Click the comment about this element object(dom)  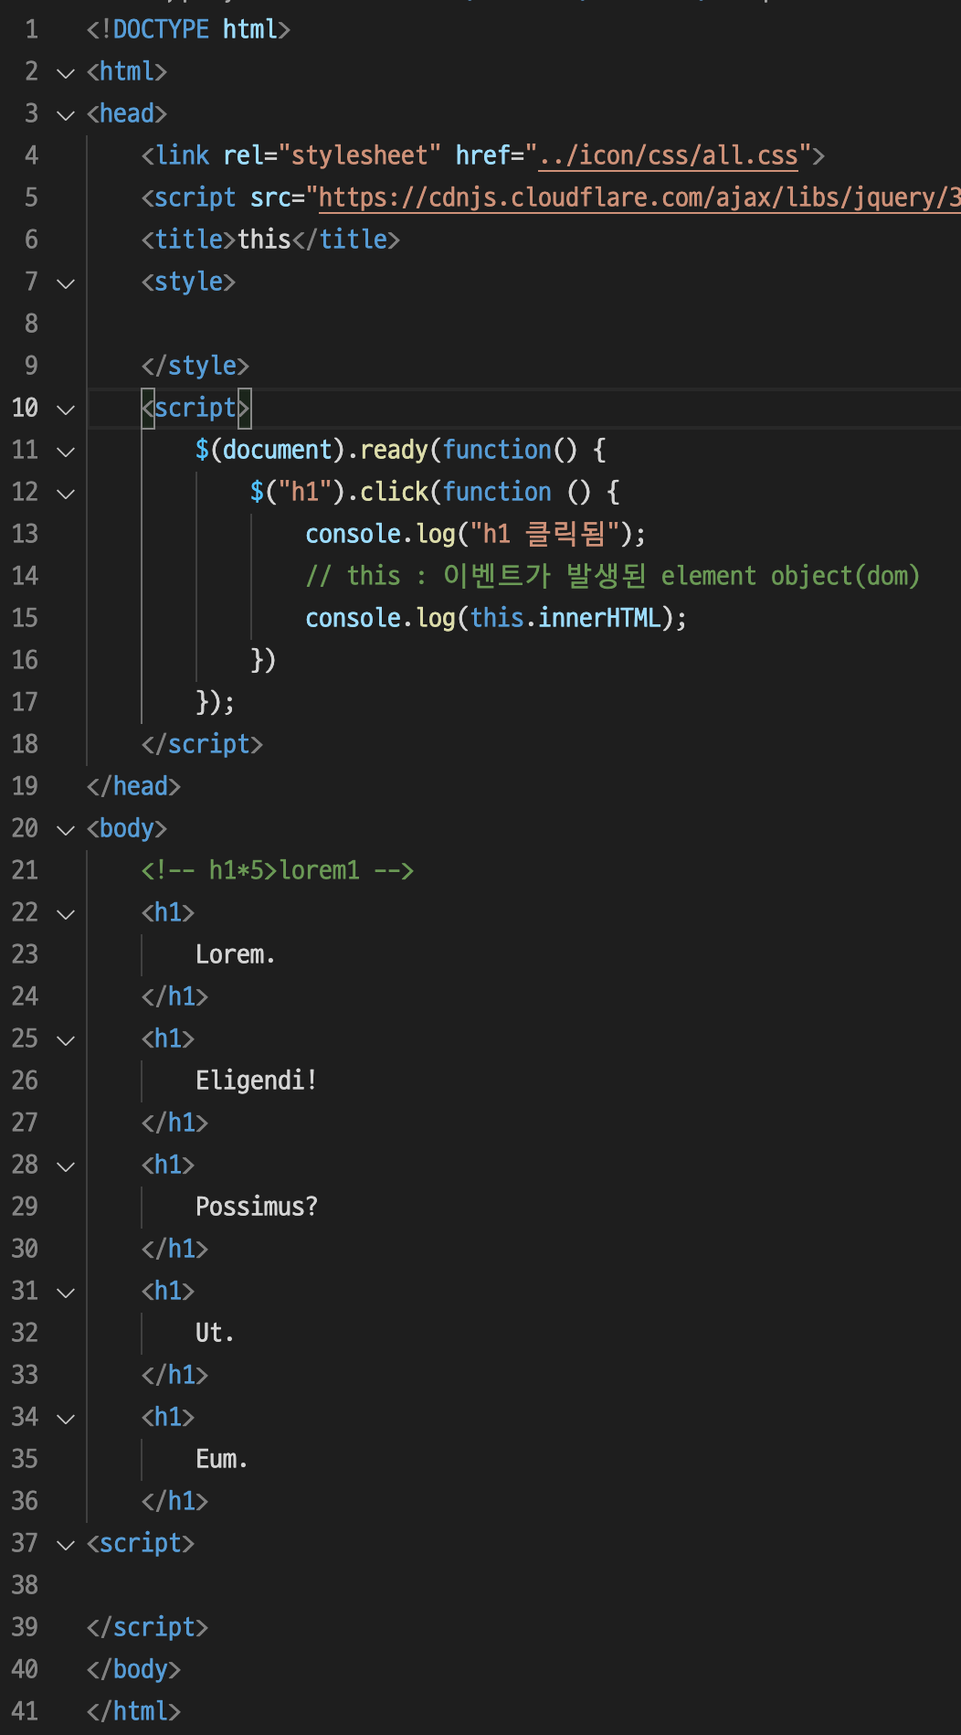coord(613,576)
